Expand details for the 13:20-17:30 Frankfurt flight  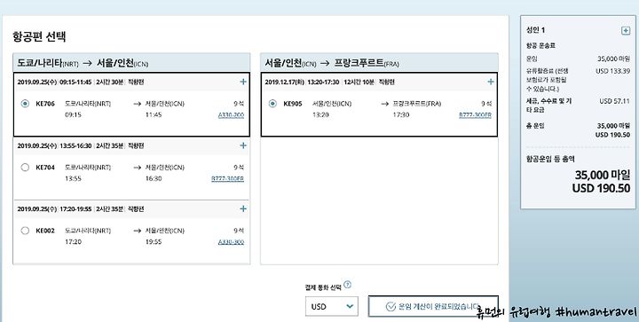click(491, 82)
